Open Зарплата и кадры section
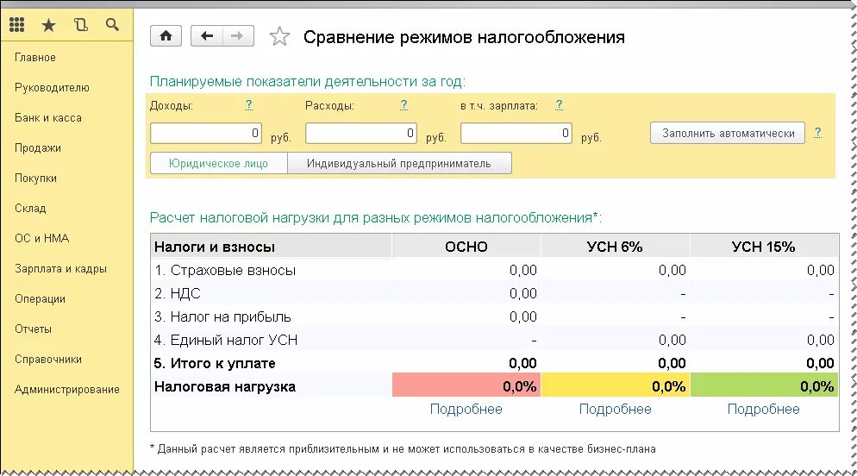The image size is (857, 476). coord(60,269)
